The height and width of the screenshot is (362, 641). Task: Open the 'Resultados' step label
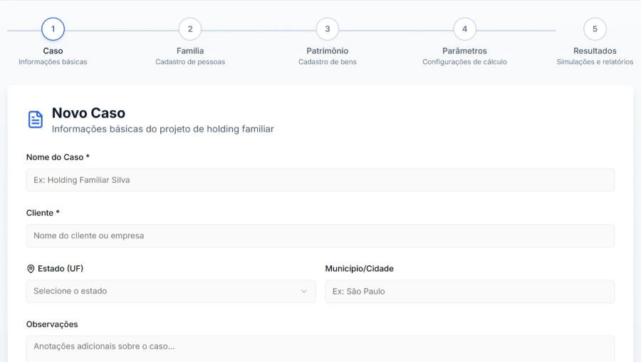coord(595,51)
